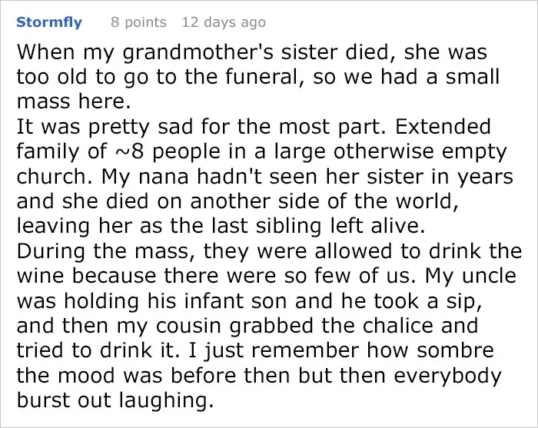Click the phrase mass here.

point(74,102)
